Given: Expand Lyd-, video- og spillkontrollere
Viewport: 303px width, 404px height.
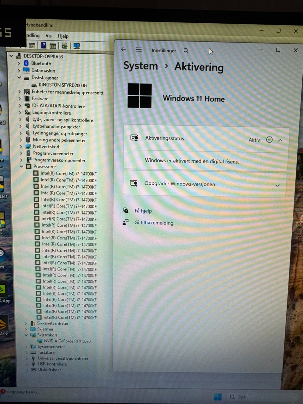Looking at the screenshot, I should pyautogui.click(x=20, y=120).
